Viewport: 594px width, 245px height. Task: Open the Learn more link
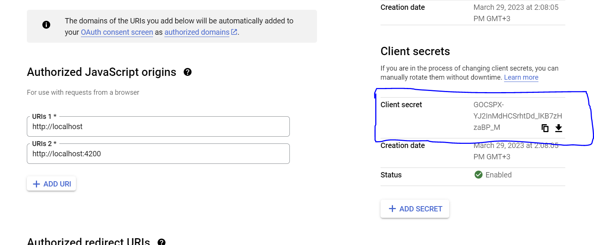(x=521, y=77)
